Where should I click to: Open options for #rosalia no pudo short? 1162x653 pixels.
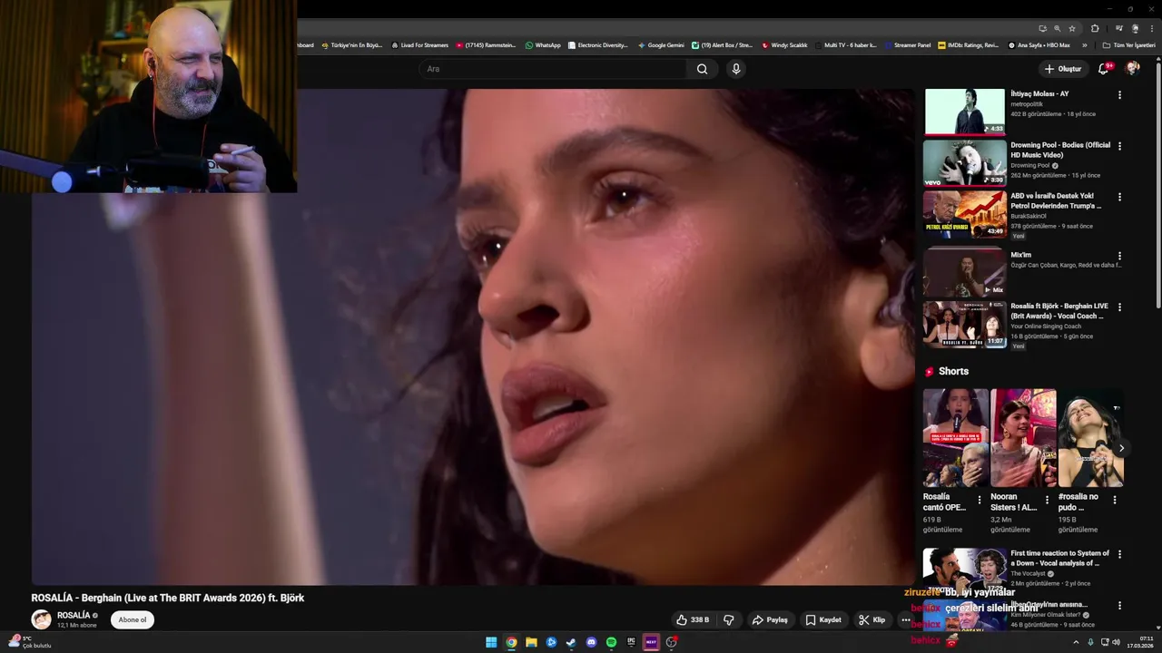pos(1115,500)
